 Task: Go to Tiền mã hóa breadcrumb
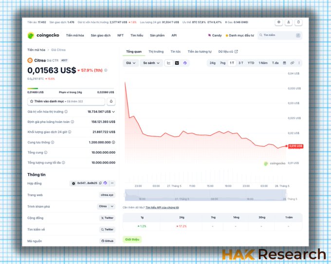37,50
